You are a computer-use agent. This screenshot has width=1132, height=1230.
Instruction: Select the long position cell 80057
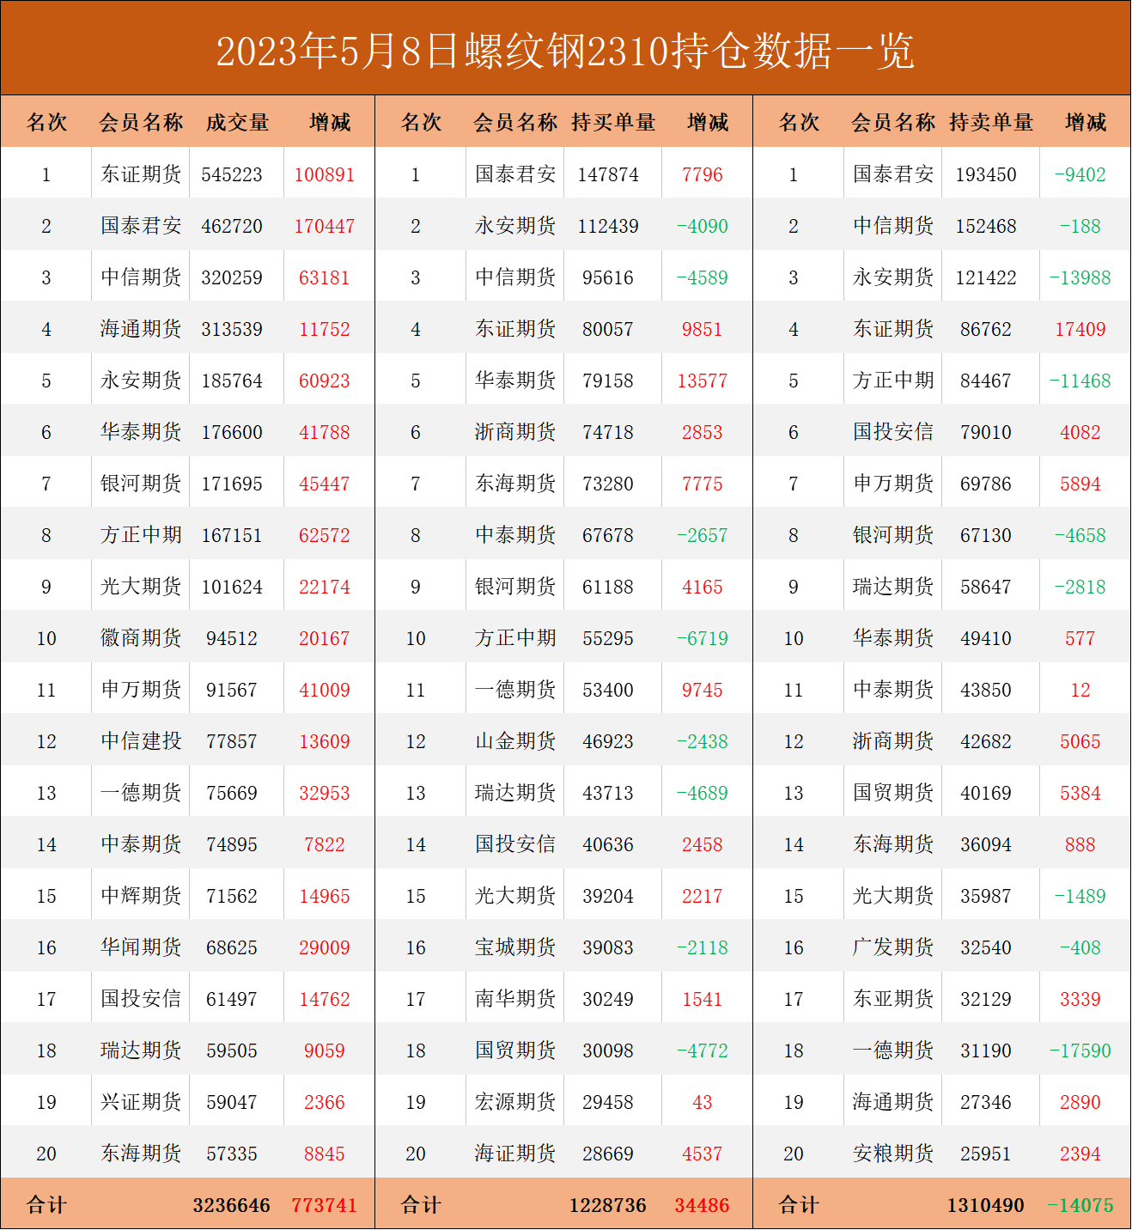click(608, 329)
